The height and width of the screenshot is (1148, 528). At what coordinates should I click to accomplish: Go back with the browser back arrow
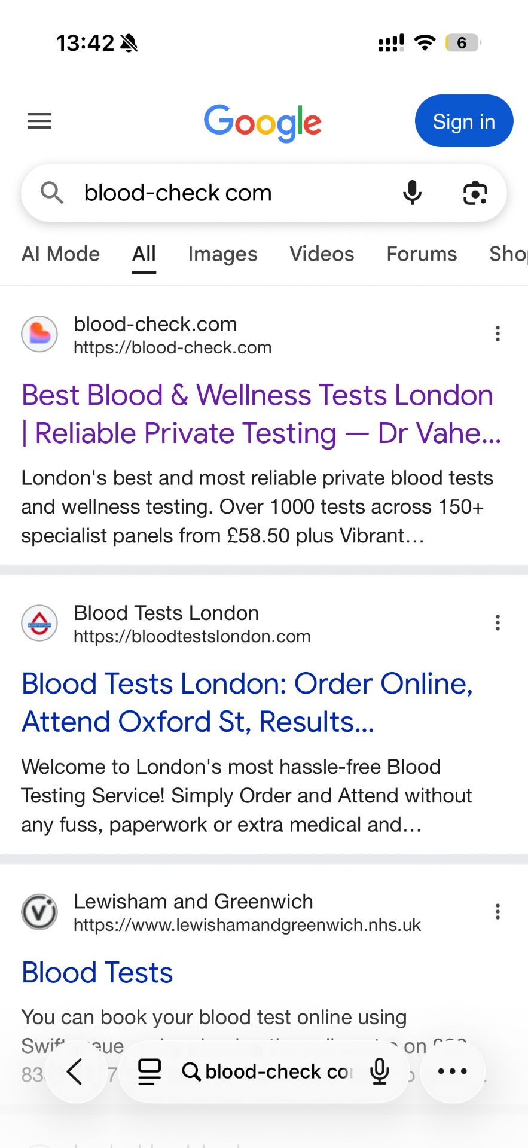tap(75, 1071)
